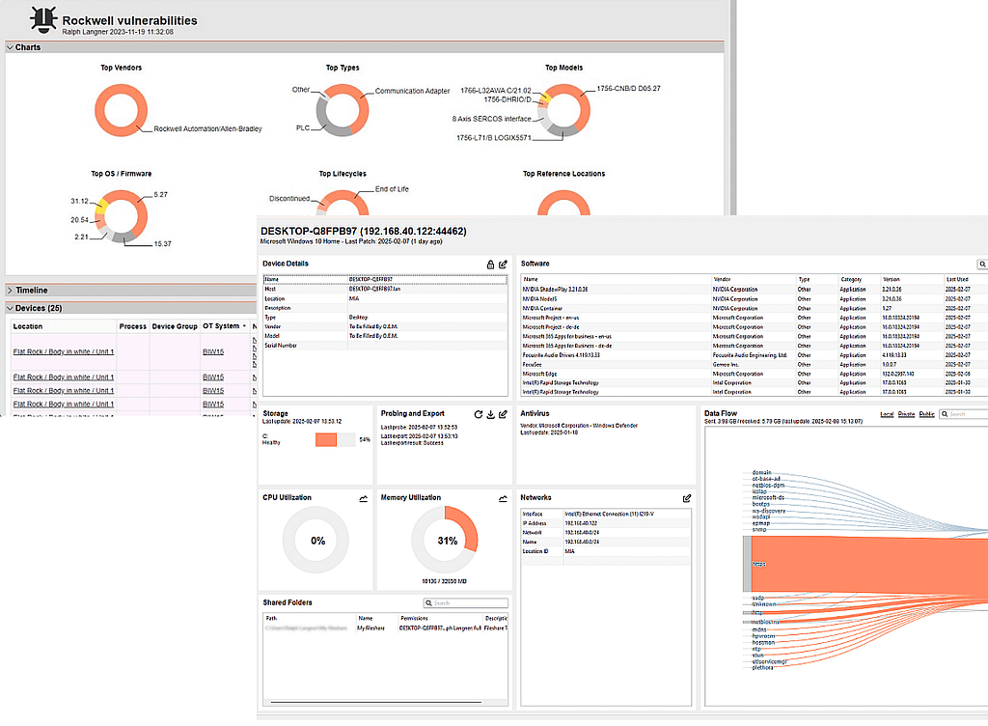This screenshot has width=988, height=726.
Task: Click the OT System column sort arrow
Action: pos(244,325)
